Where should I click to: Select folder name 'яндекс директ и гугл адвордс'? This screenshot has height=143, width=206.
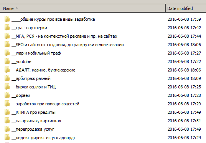[44, 138]
